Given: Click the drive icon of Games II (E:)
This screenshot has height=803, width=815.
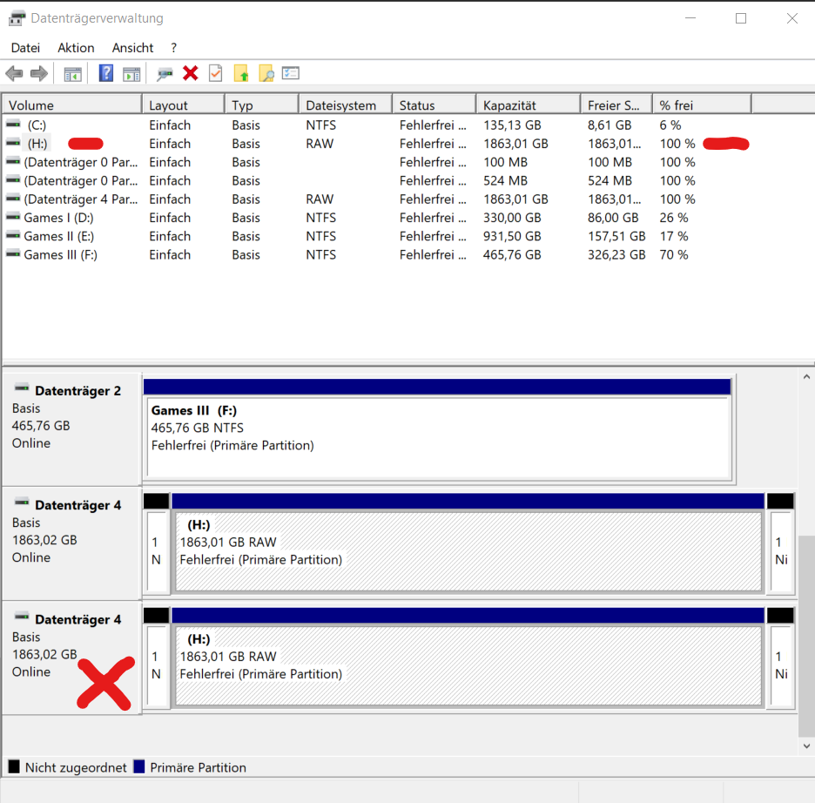Looking at the screenshot, I should click(x=13, y=236).
